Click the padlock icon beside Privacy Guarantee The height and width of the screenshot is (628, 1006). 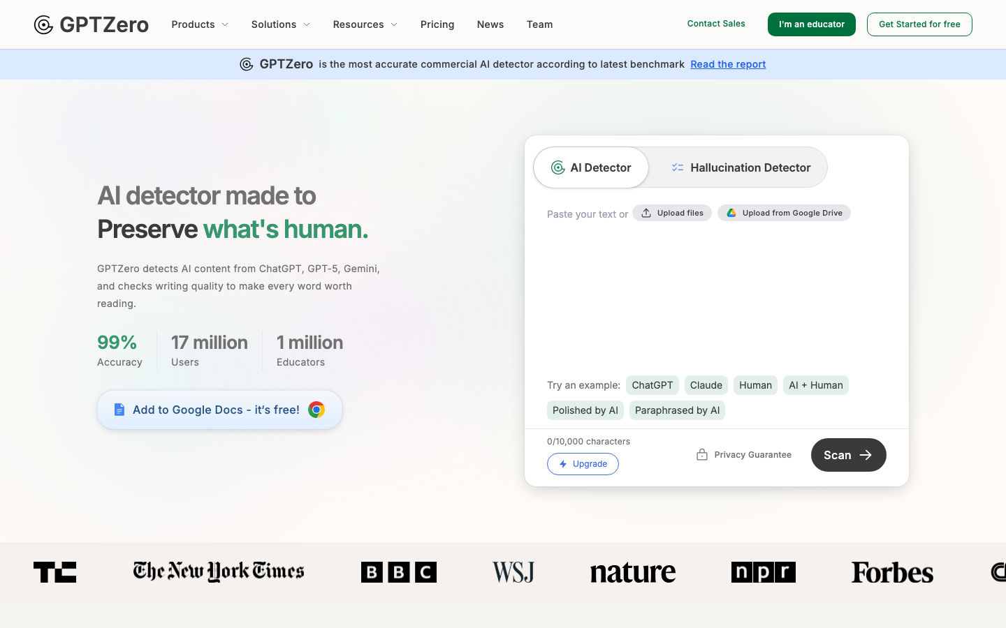coord(701,454)
